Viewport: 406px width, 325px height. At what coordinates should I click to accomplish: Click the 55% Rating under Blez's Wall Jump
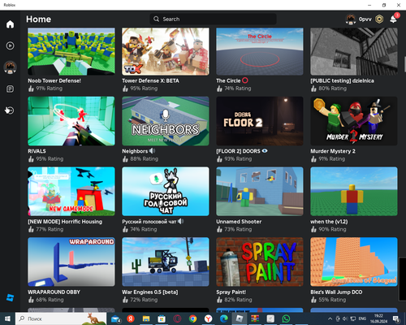tap(332, 300)
